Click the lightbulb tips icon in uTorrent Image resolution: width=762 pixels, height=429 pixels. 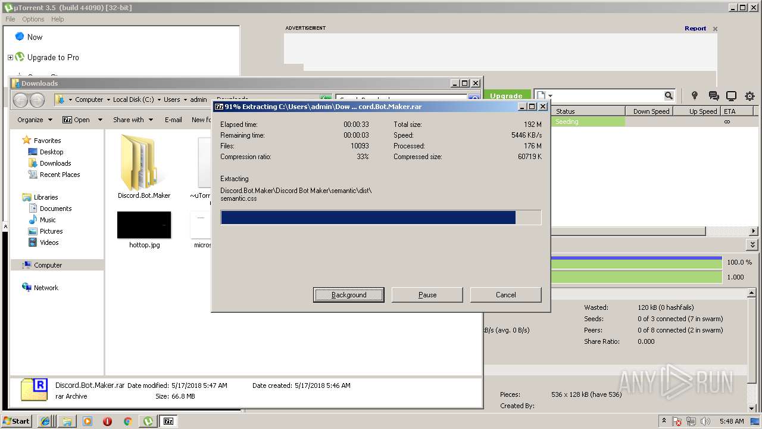pyautogui.click(x=694, y=96)
